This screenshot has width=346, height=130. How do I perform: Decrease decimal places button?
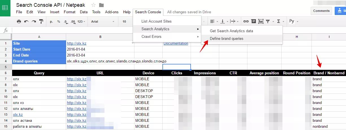click(66, 21)
